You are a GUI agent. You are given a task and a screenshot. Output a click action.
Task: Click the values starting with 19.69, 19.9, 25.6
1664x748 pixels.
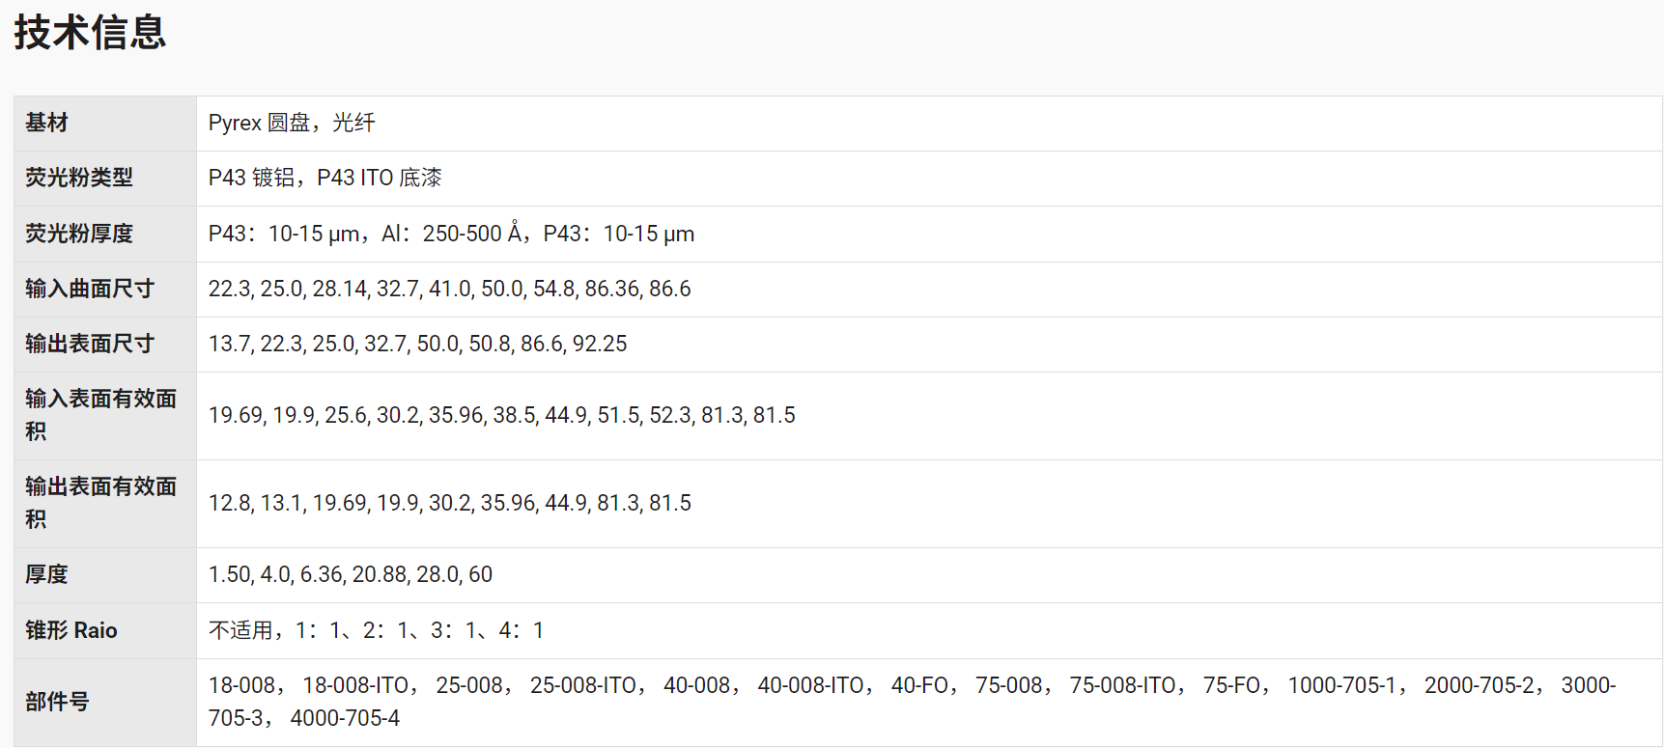click(501, 415)
